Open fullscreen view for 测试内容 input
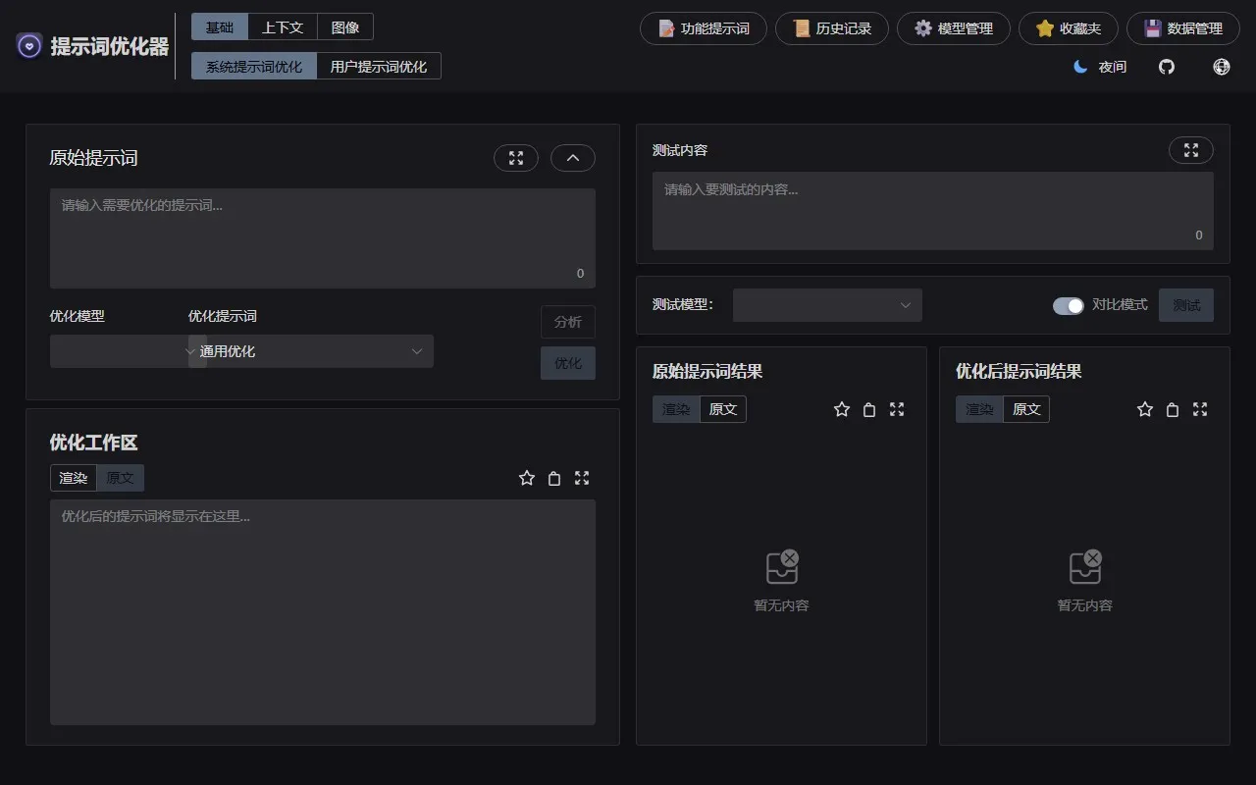This screenshot has width=1256, height=785. [1190, 150]
